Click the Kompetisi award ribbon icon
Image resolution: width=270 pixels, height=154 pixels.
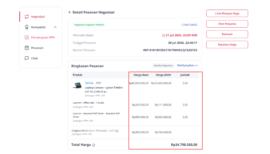click(x=27, y=27)
